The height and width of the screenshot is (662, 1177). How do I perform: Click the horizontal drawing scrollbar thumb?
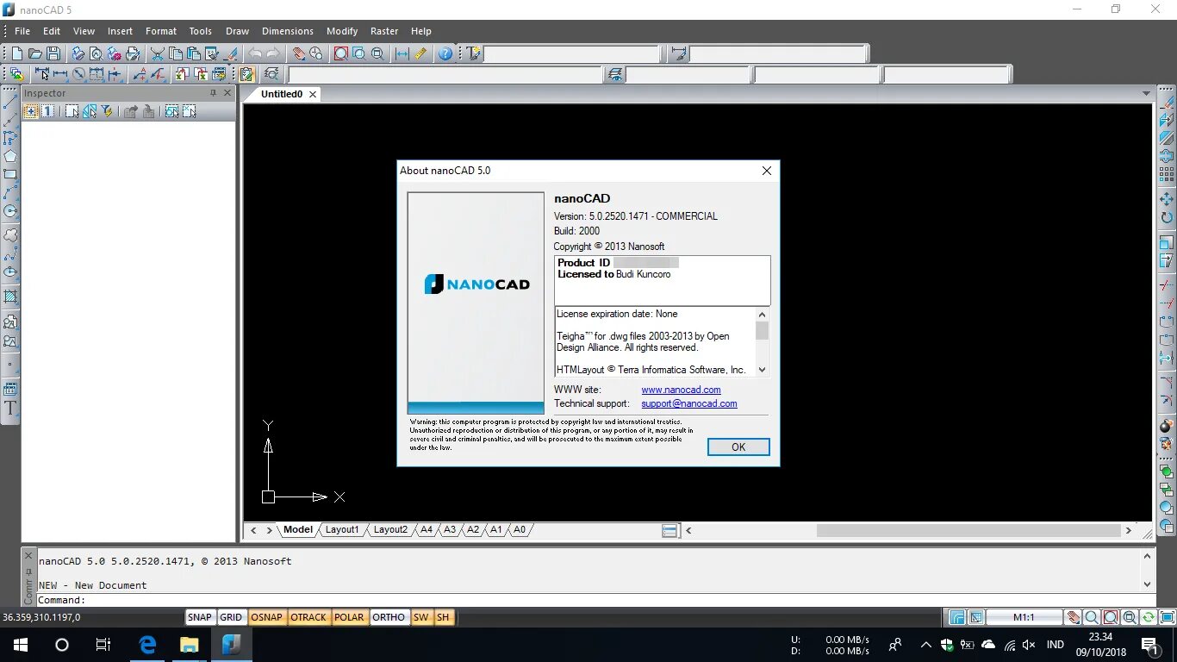[968, 530]
